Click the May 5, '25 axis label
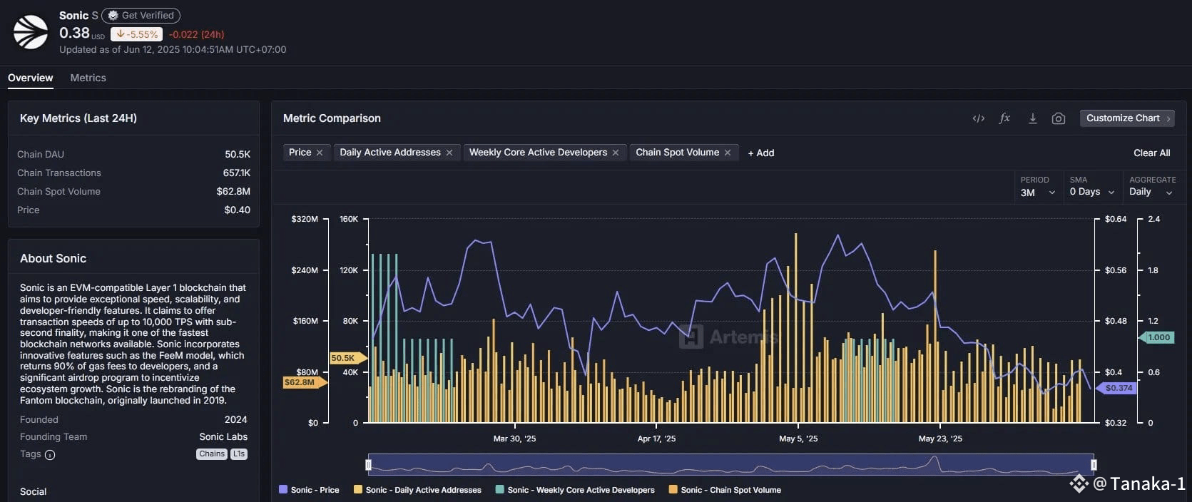The width and height of the screenshot is (1192, 502). coord(798,439)
